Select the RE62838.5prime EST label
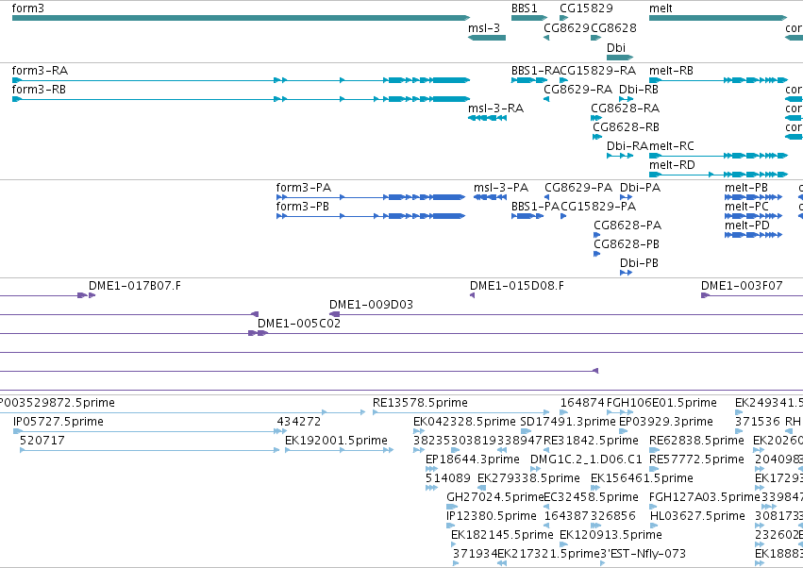The image size is (803, 568). coord(696,441)
